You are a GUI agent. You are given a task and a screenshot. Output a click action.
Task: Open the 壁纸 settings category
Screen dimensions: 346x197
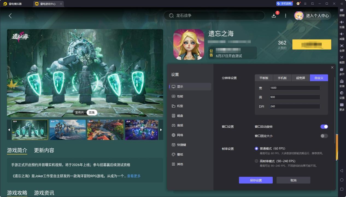(190, 154)
